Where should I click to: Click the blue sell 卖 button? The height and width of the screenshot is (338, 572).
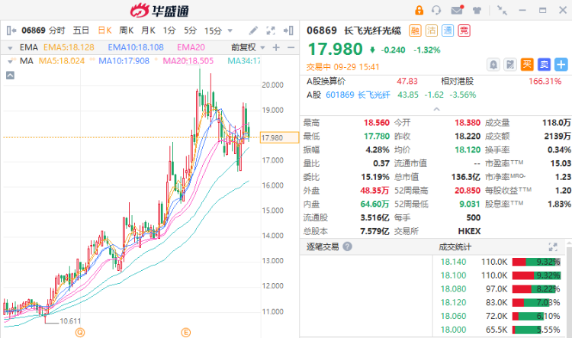[x=544, y=65]
